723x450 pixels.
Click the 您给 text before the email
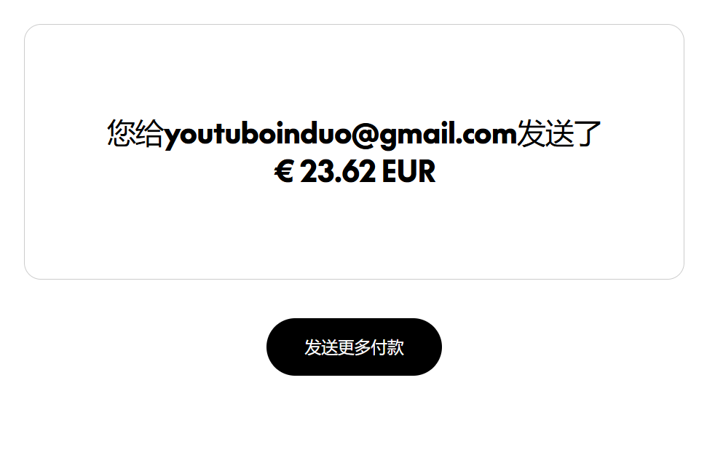point(135,134)
